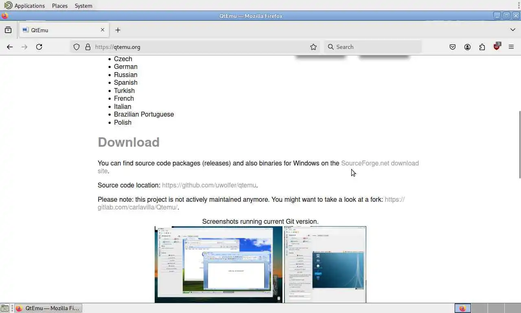Click the Firefox back arrow button
This screenshot has width=521, height=313.
(x=10, y=47)
